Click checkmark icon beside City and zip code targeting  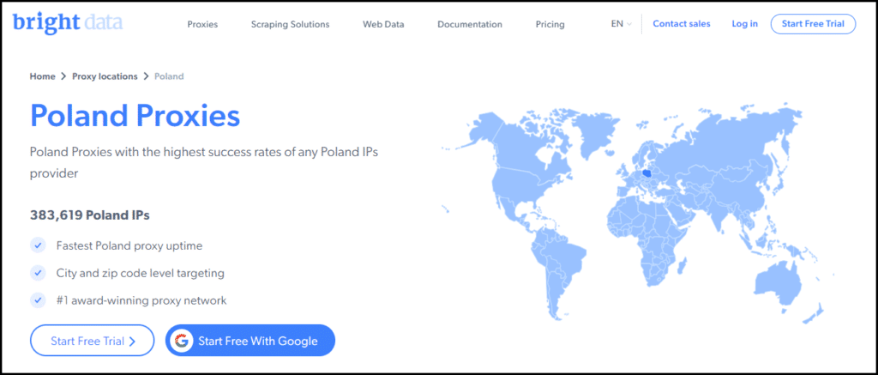(x=38, y=273)
